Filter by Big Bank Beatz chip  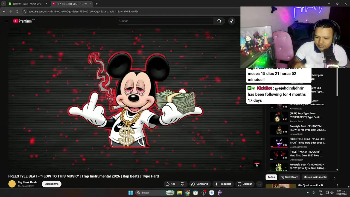coord(289,177)
